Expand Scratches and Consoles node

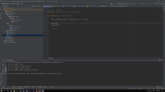[x=3, y=42]
